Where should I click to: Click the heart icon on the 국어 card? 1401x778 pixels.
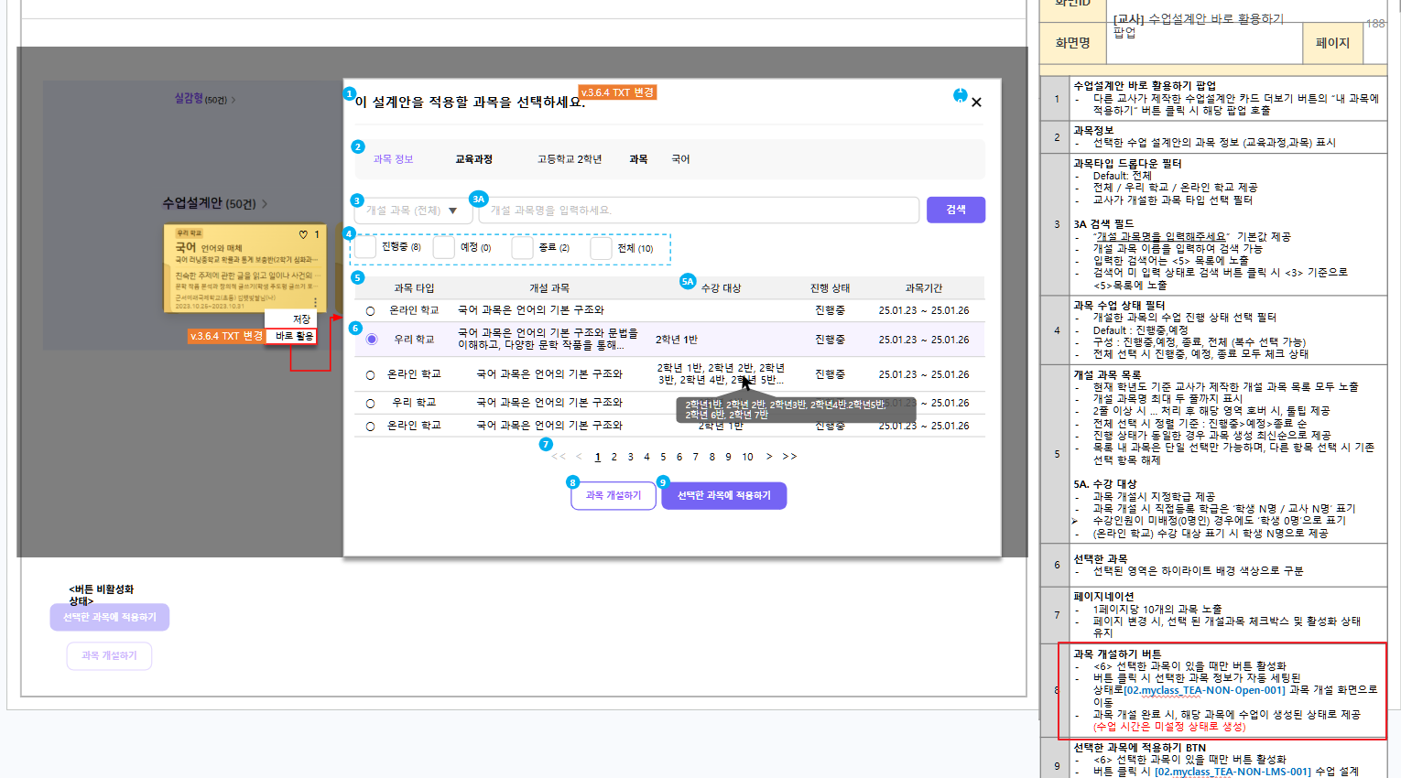pyautogui.click(x=303, y=235)
